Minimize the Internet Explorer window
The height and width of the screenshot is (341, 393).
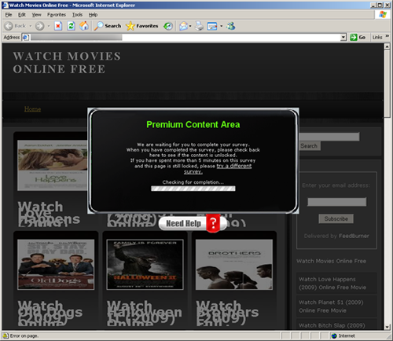click(x=373, y=5)
